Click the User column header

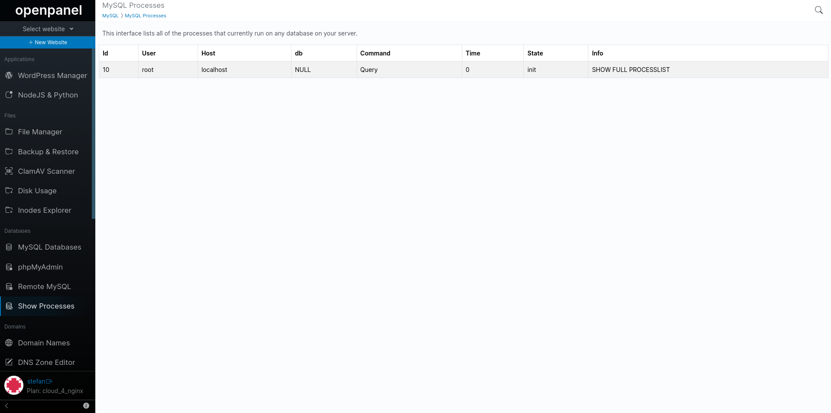point(168,53)
